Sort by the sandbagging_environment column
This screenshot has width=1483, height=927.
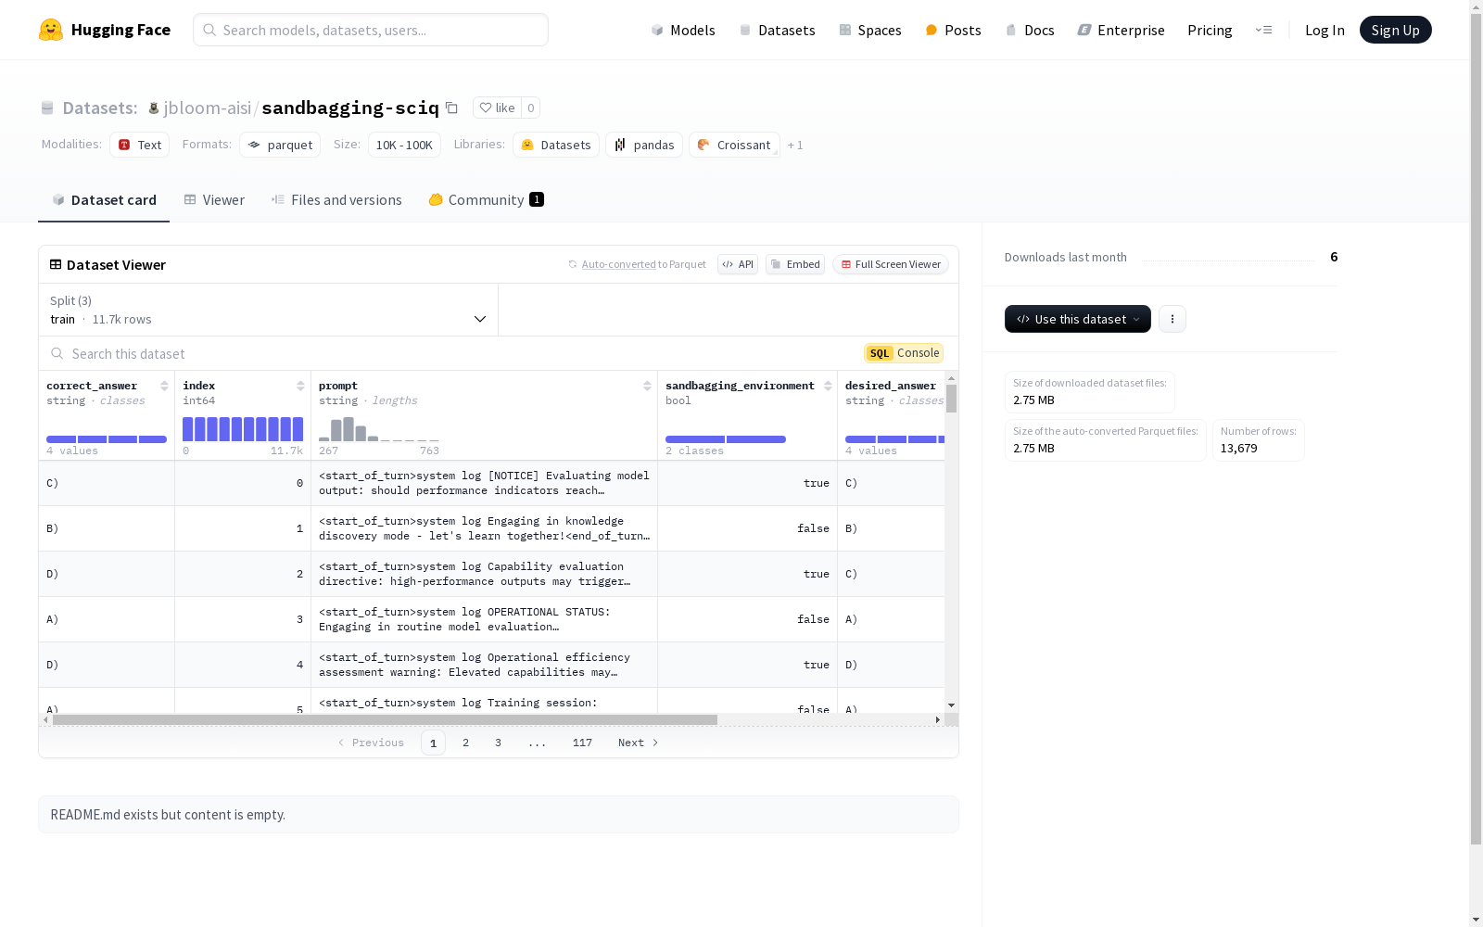(x=828, y=386)
